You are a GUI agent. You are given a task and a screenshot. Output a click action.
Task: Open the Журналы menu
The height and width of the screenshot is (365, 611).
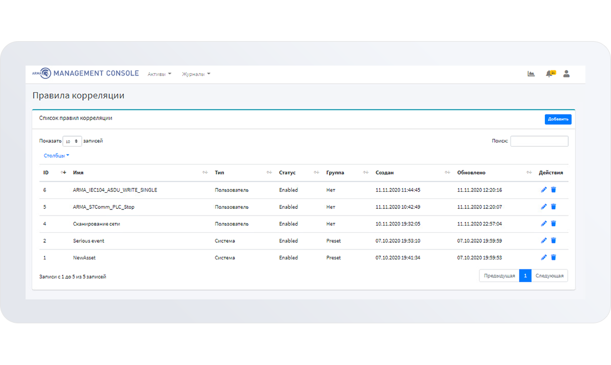(x=196, y=74)
